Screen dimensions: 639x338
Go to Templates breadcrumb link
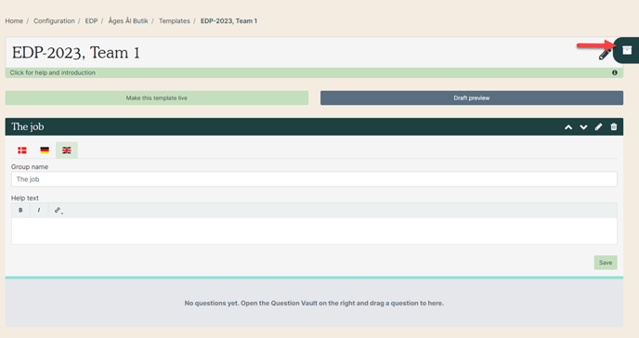coord(175,20)
